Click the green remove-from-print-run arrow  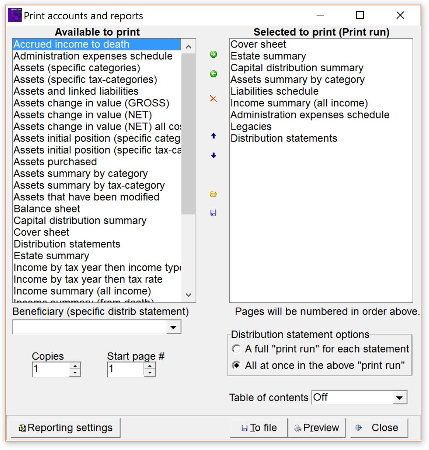pos(213,74)
